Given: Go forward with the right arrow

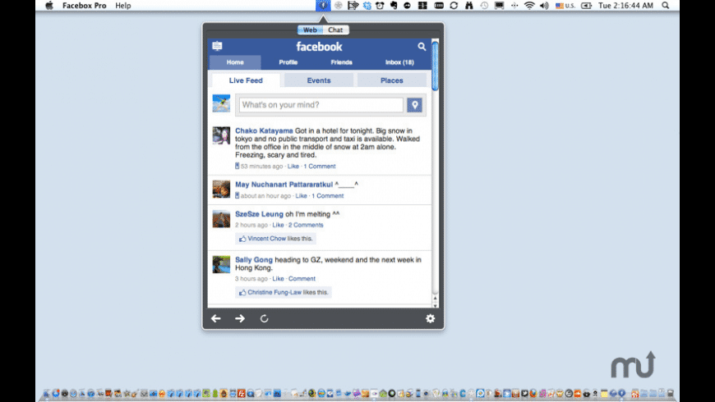Looking at the screenshot, I should tap(240, 318).
